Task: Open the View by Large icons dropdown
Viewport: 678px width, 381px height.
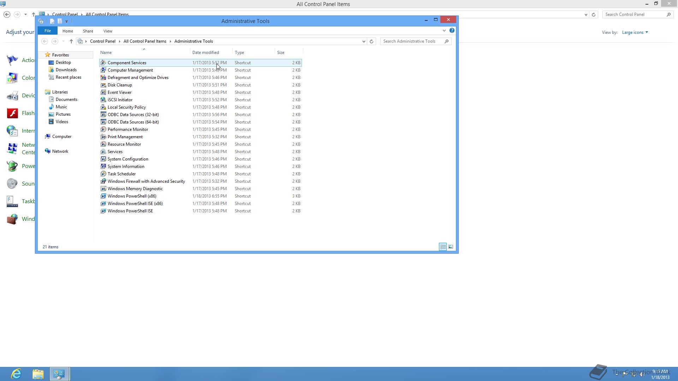Action: 635,32
